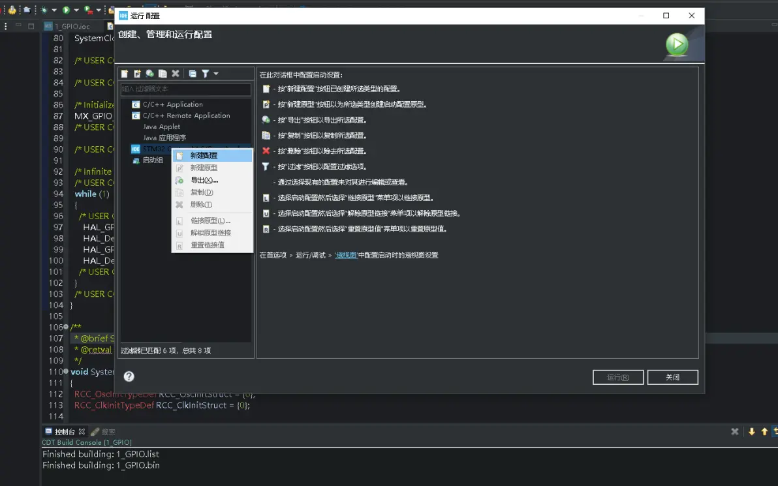Image resolution: width=778 pixels, height=486 pixels.
Task: Click the filter text input field
Action: tap(185, 89)
